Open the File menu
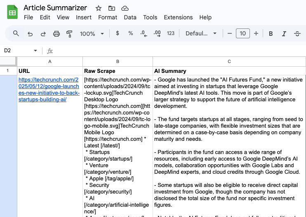The width and height of the screenshot is (306, 217). pos(28,17)
